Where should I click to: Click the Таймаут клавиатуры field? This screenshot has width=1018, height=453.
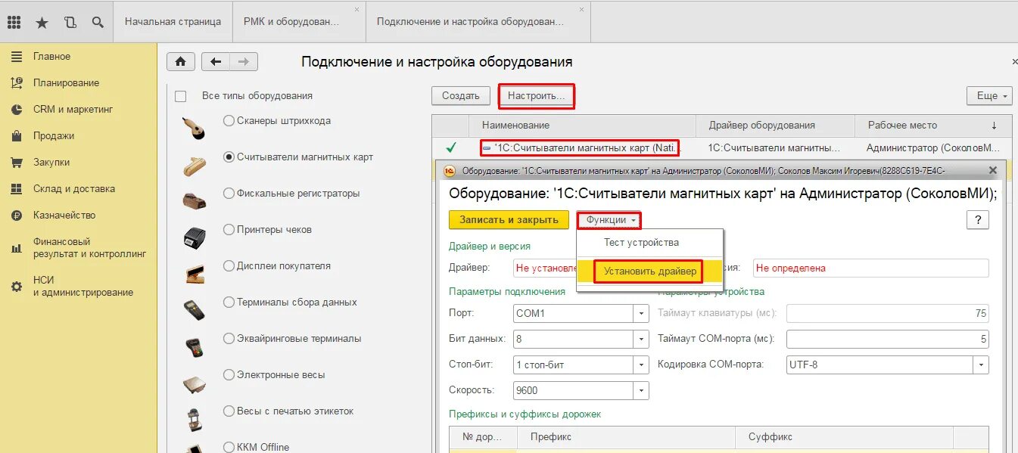(x=888, y=313)
